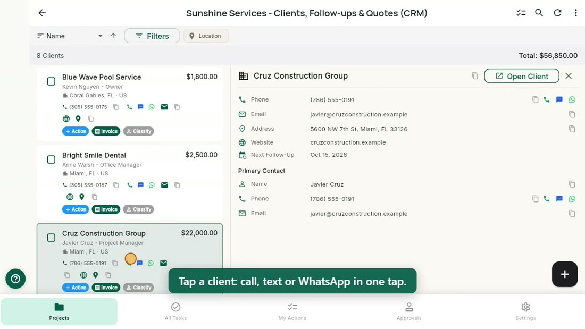This screenshot has width=585, height=329.
Task: Create Invoice for Cruz Construction Group
Action: coord(106,288)
